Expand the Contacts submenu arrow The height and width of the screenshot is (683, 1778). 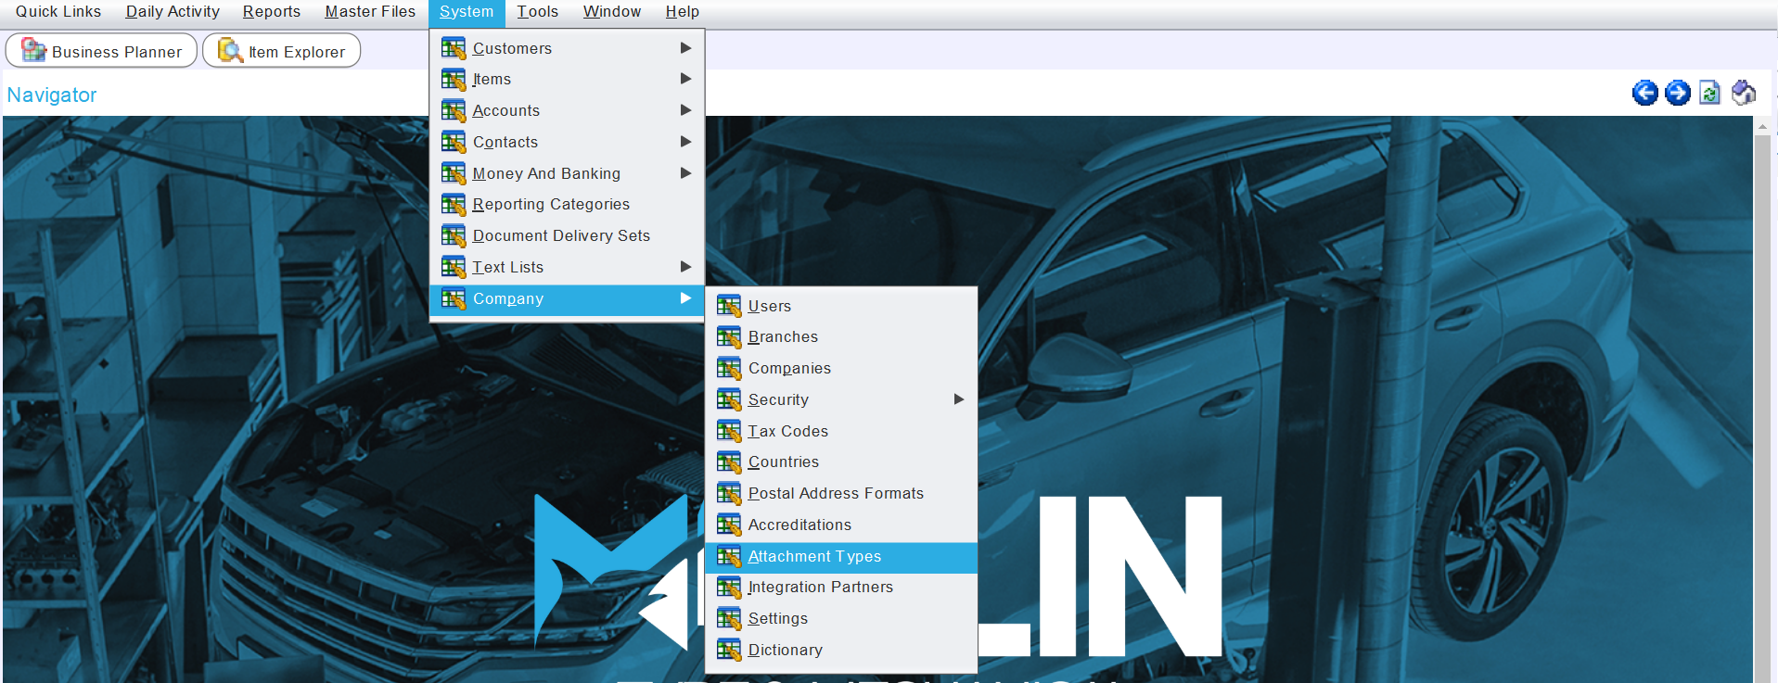tap(685, 142)
